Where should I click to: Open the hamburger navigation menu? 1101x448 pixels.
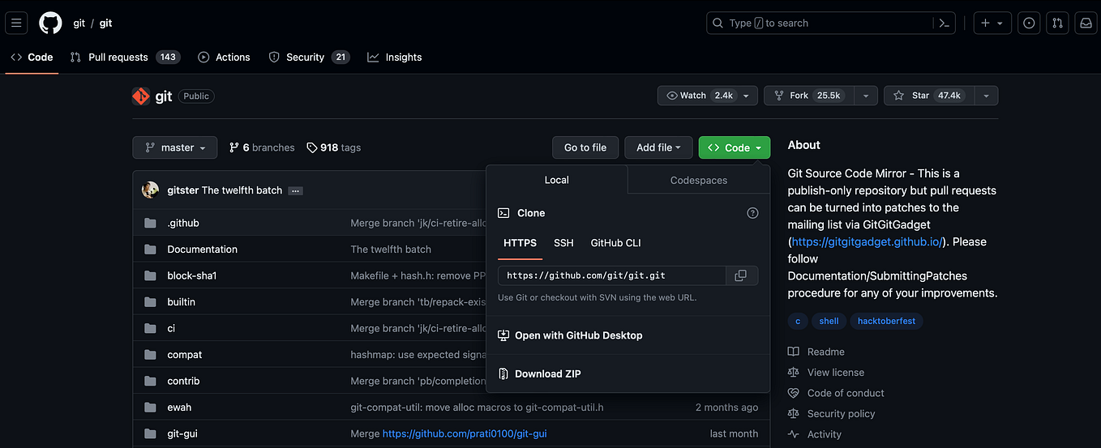[17, 23]
